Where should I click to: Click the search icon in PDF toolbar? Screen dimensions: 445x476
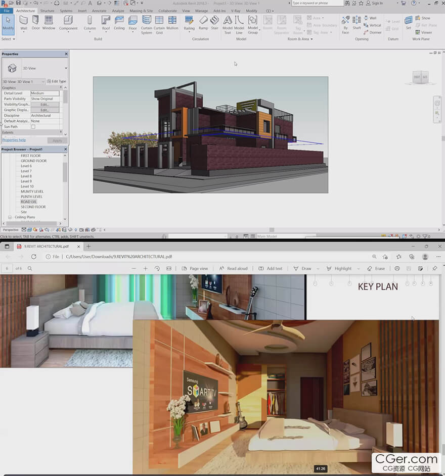30,268
